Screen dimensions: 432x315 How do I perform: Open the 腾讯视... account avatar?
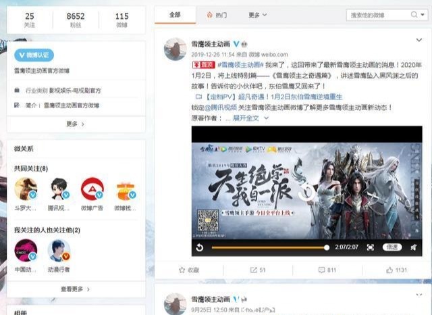tap(59, 189)
